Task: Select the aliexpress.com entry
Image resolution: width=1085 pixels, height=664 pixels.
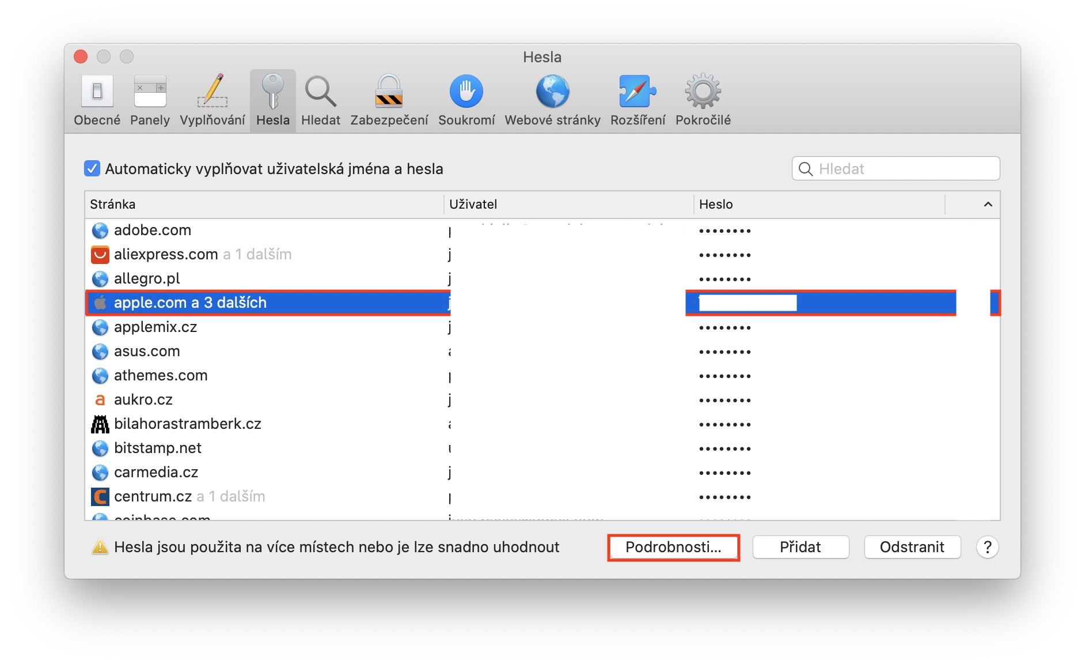Action: (542, 255)
